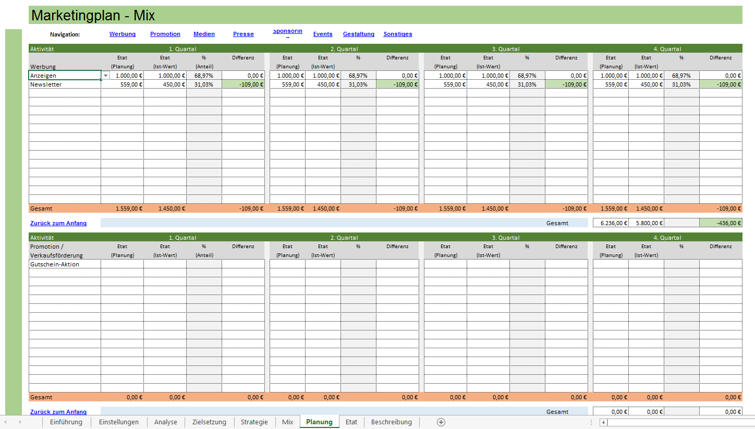Image resolution: width=755 pixels, height=429 pixels.
Task: Select the Mix sheet tab
Action: pyautogui.click(x=288, y=422)
